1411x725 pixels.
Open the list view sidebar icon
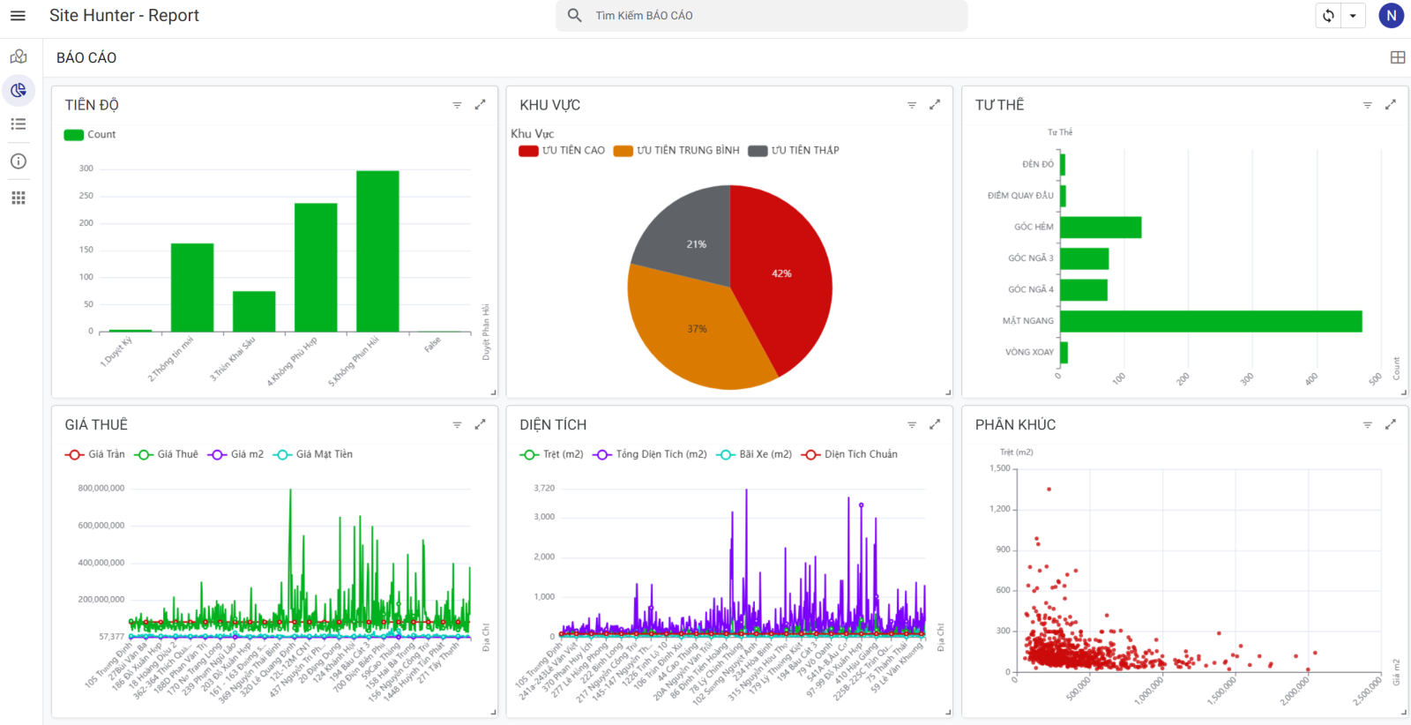[19, 124]
